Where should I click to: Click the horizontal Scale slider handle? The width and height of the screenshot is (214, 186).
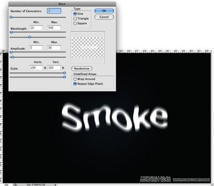[x=64, y=73]
